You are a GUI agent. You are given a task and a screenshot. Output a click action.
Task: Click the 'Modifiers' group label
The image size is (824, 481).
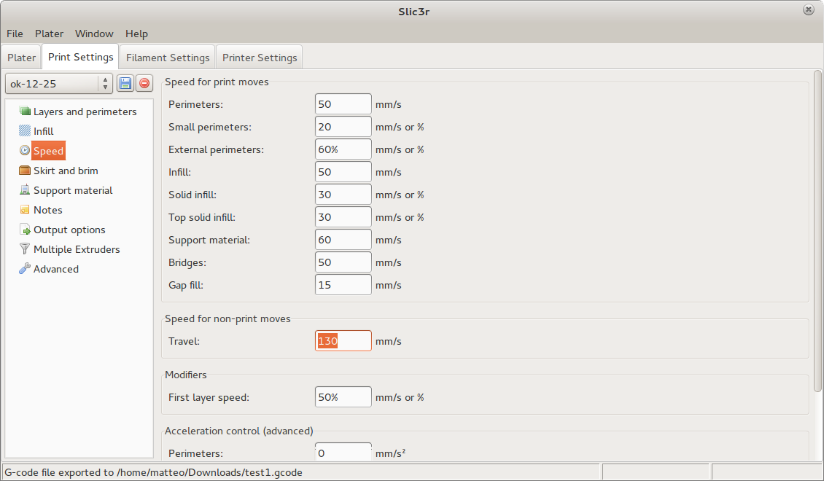click(x=185, y=375)
